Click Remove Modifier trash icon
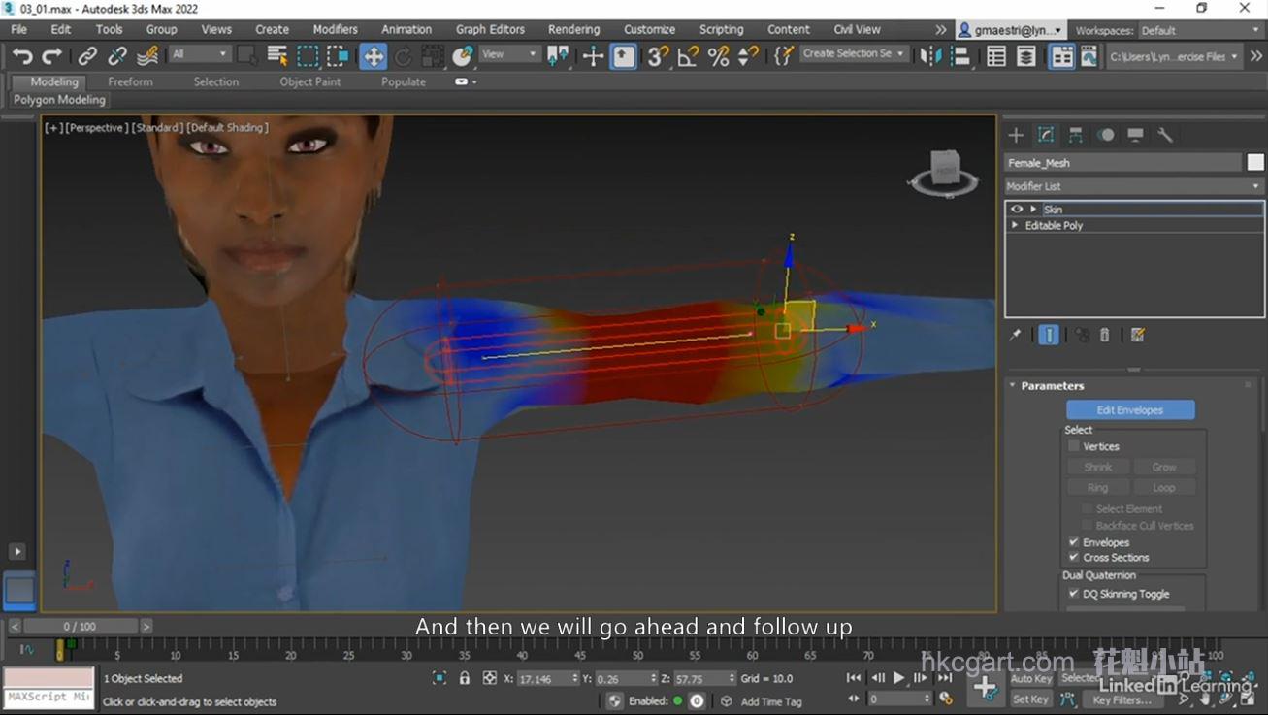The image size is (1268, 715). point(1104,335)
